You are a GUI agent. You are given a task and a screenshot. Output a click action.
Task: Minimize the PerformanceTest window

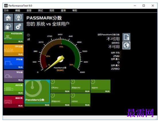pyautogui.click(x=135, y=5)
